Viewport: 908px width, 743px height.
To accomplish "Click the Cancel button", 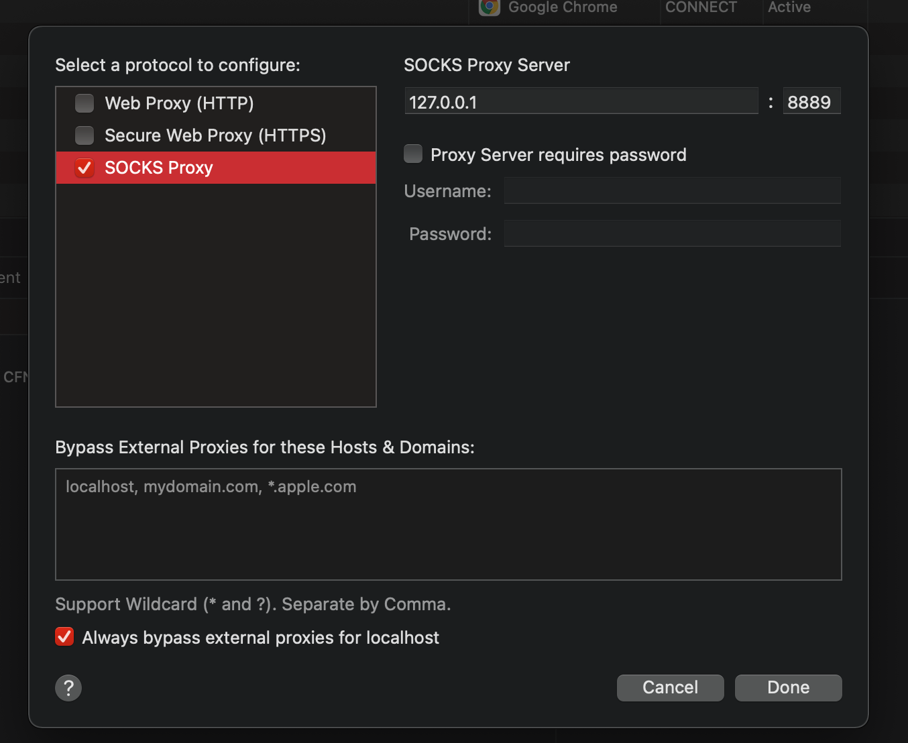I will pos(670,687).
